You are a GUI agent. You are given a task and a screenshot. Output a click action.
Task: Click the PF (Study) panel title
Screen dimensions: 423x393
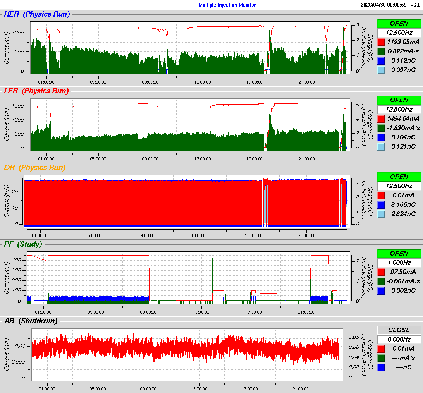23,244
